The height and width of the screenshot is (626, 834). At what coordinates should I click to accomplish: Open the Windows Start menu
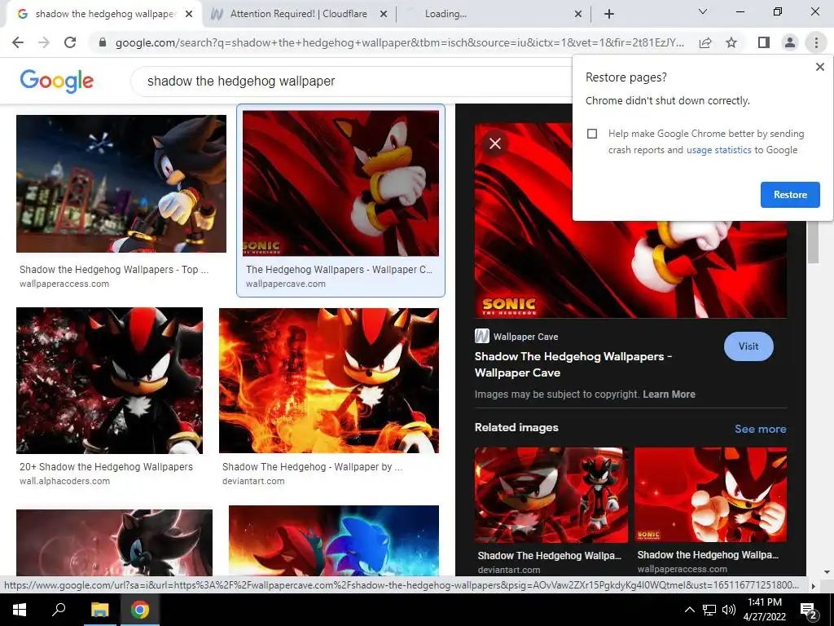pos(20,610)
